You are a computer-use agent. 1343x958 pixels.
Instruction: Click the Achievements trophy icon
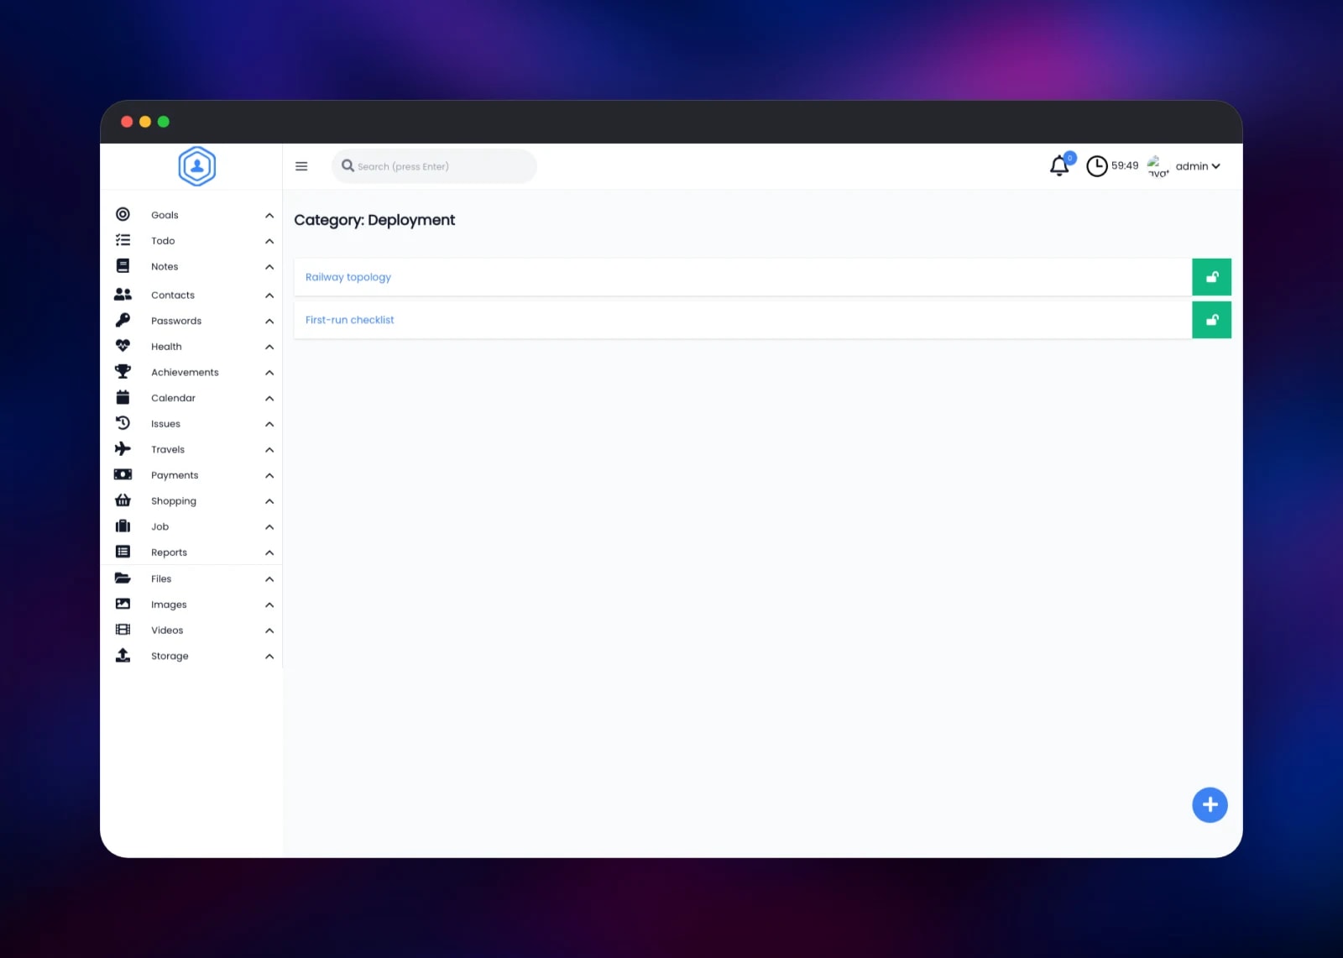click(x=123, y=372)
